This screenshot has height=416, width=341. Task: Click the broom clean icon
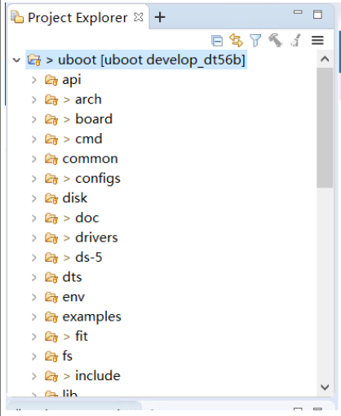coord(296,40)
